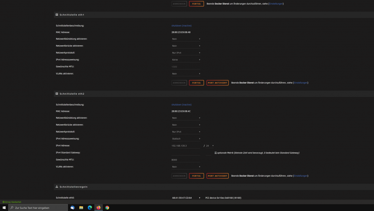Open eth2 VLANs aktivieren dropdown

[x=186, y=167]
